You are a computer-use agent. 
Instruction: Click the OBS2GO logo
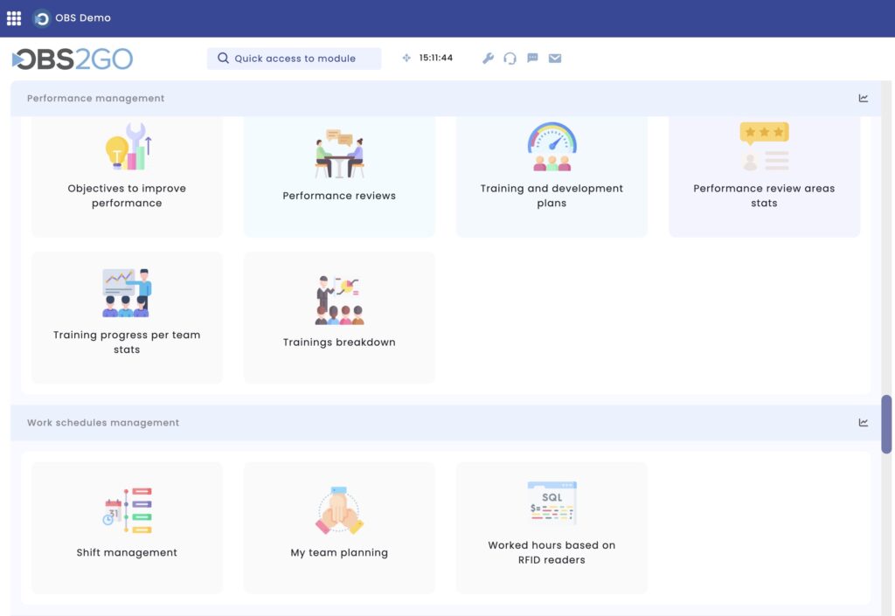[73, 59]
